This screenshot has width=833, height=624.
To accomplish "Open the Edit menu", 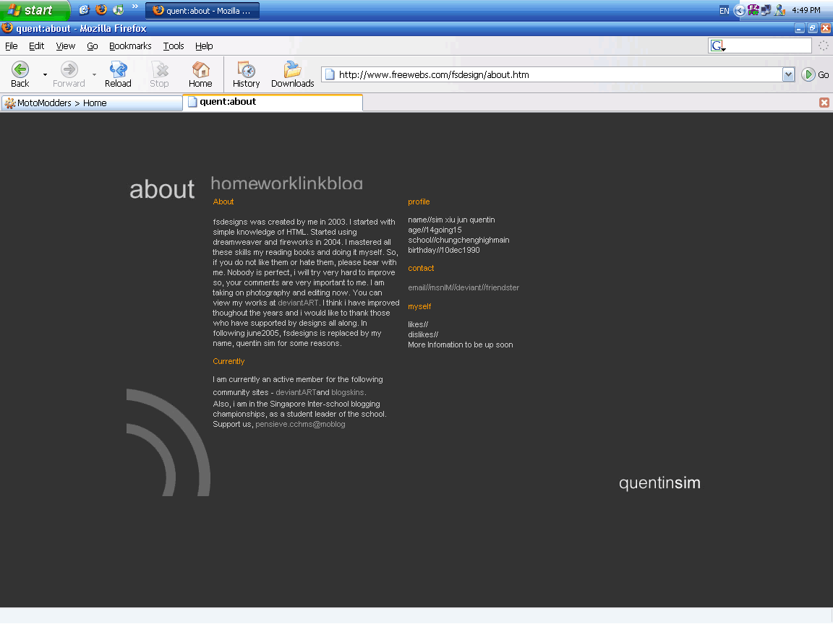I will pyautogui.click(x=36, y=46).
